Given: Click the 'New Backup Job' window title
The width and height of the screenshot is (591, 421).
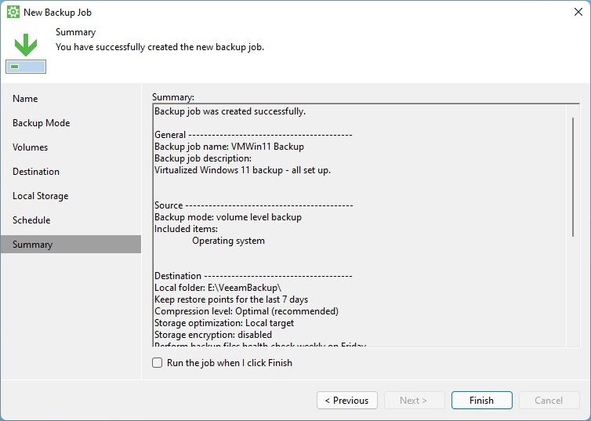Looking at the screenshot, I should [x=58, y=13].
